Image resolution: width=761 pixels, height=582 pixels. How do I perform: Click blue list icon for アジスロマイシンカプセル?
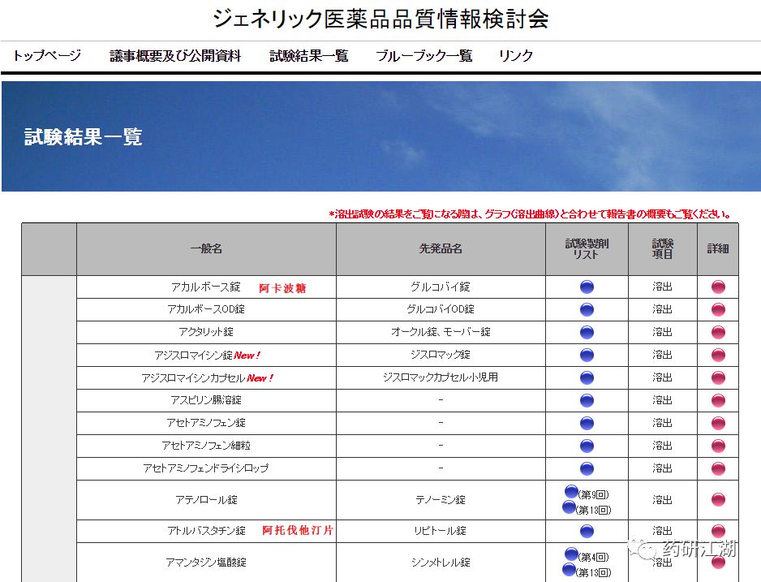[587, 377]
